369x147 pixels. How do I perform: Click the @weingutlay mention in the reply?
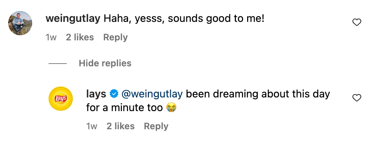pyautogui.click(x=152, y=93)
